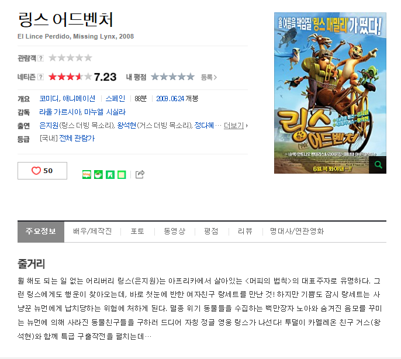Open the 포토 tab

click(x=137, y=232)
